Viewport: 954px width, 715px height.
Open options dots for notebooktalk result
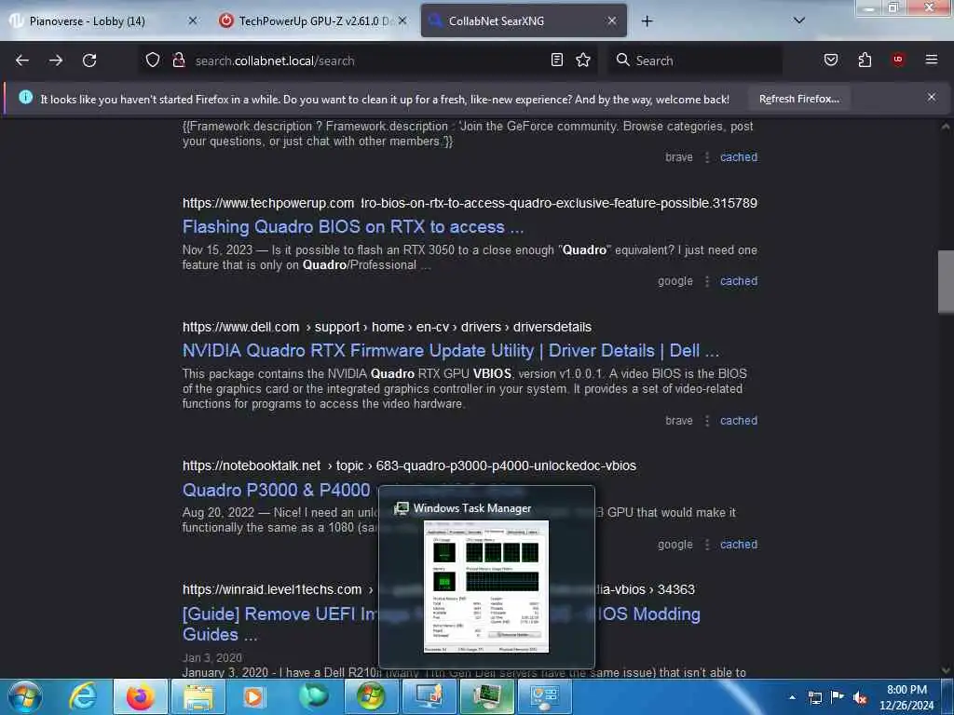[x=707, y=545]
